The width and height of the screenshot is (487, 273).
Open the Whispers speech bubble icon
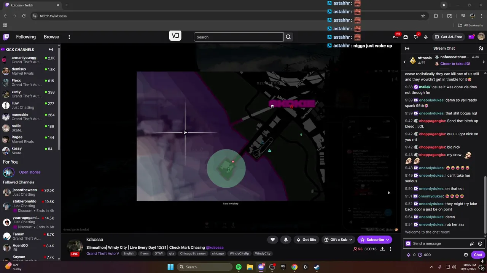[x=416, y=37]
